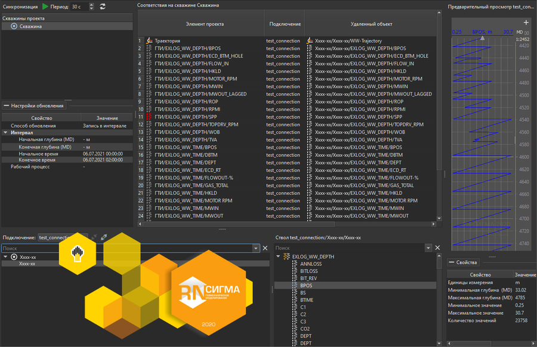Click the plus icon above the preview chart
The width and height of the screenshot is (537, 347).
coord(526,23)
